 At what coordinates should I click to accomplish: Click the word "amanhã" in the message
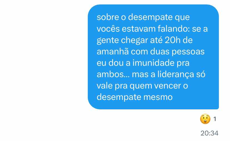click(113, 51)
